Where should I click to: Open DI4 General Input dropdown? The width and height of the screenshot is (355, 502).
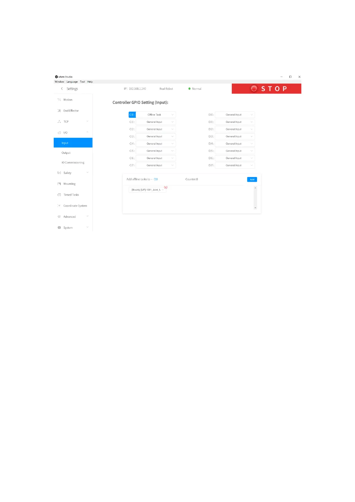235,144
